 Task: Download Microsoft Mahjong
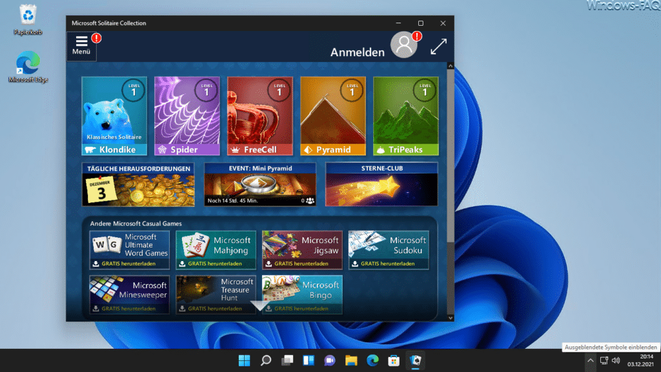tap(216, 250)
